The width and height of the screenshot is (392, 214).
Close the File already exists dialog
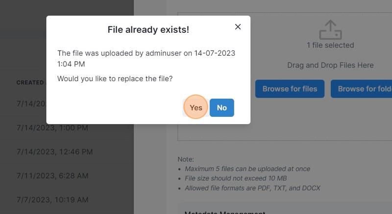pos(238,27)
